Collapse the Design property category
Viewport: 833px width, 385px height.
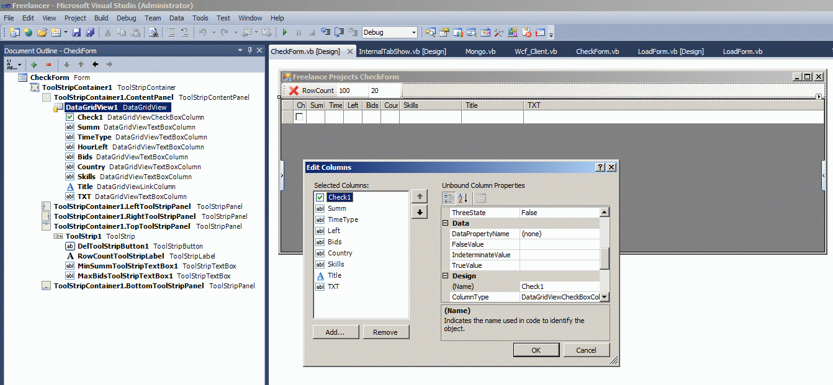[x=446, y=276]
